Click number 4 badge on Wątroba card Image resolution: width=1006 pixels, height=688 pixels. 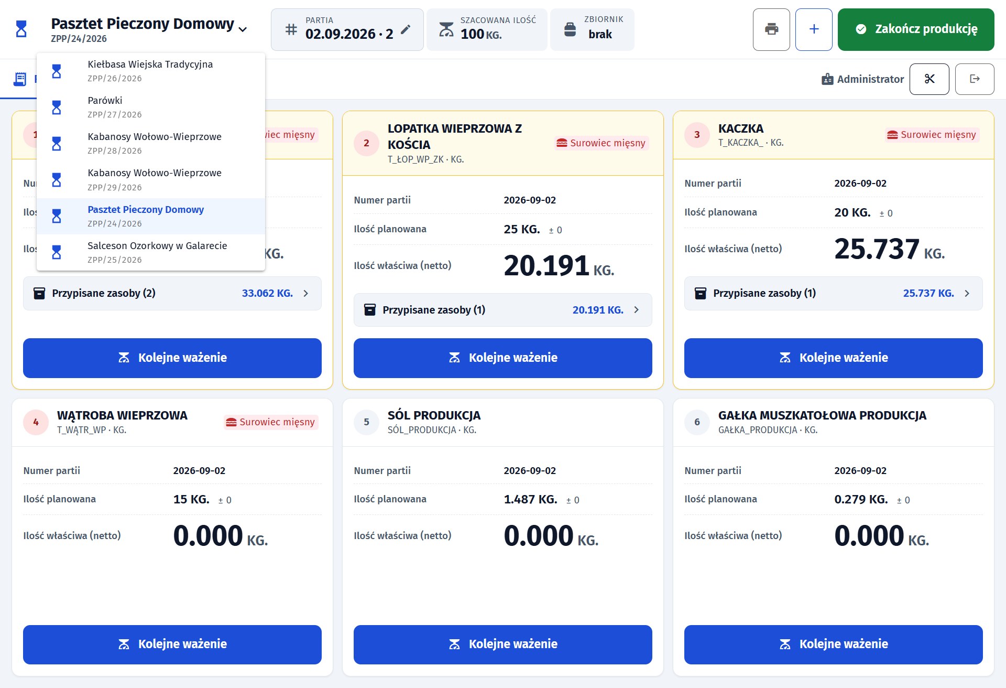(36, 422)
